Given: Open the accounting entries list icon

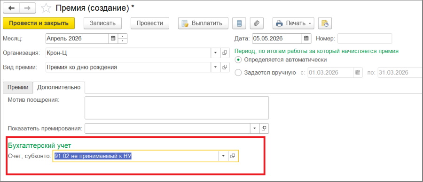Looking at the screenshot, I should click(x=239, y=23).
